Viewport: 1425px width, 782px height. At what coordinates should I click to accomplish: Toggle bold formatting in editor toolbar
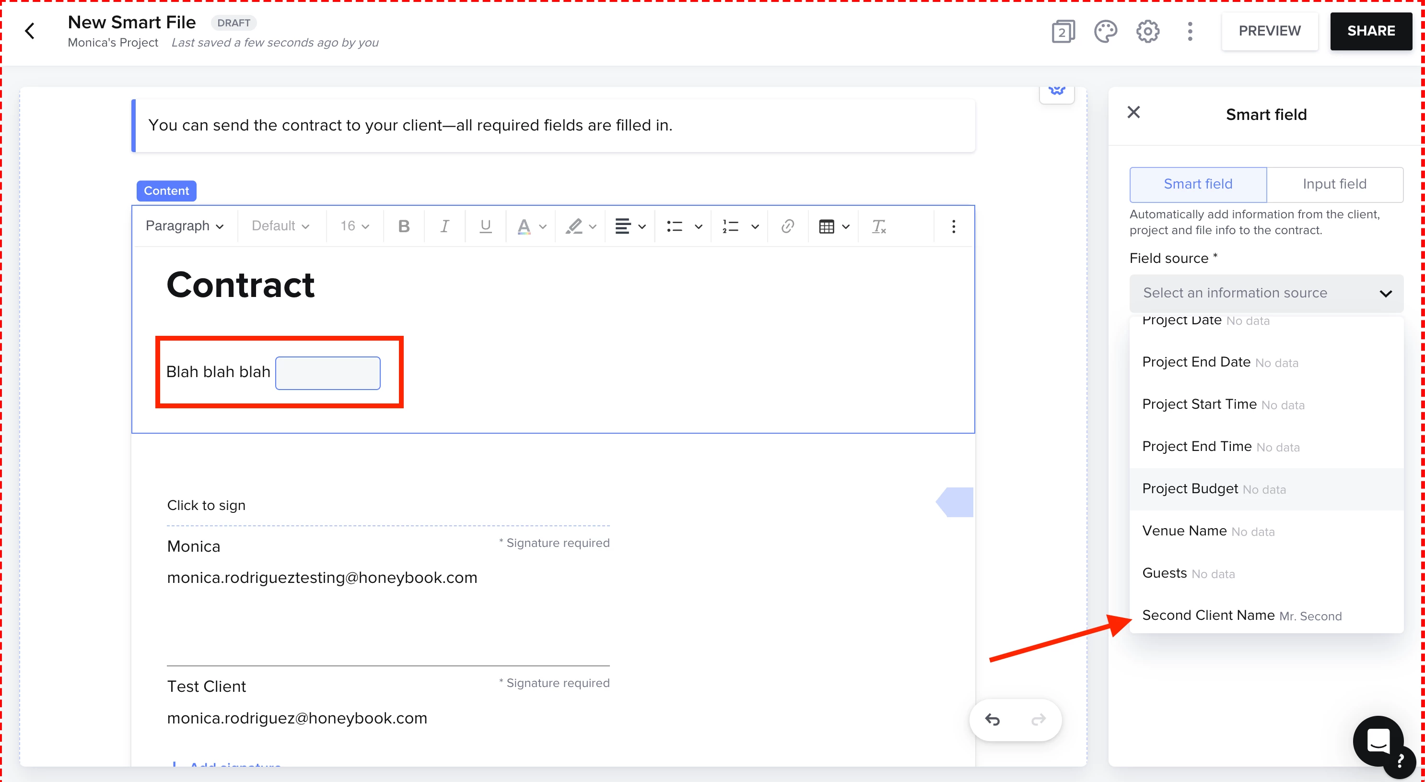(404, 226)
